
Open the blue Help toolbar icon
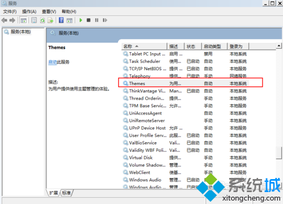[61, 20]
